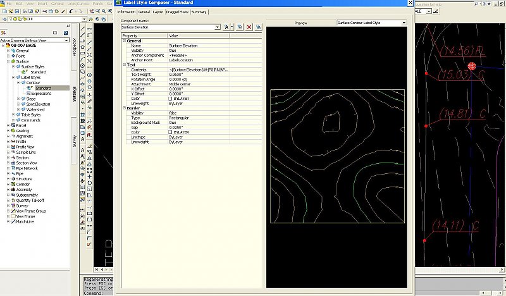506x296 pixels.
Task: Select the Expressions item under Contour
Action: click(x=41, y=93)
